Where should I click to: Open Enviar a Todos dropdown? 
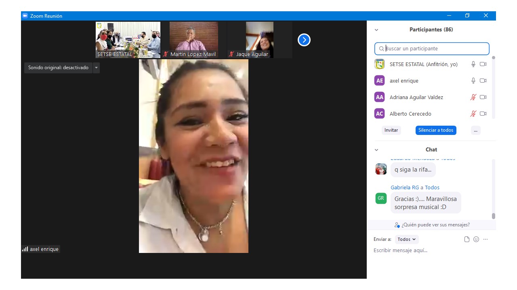tap(407, 239)
